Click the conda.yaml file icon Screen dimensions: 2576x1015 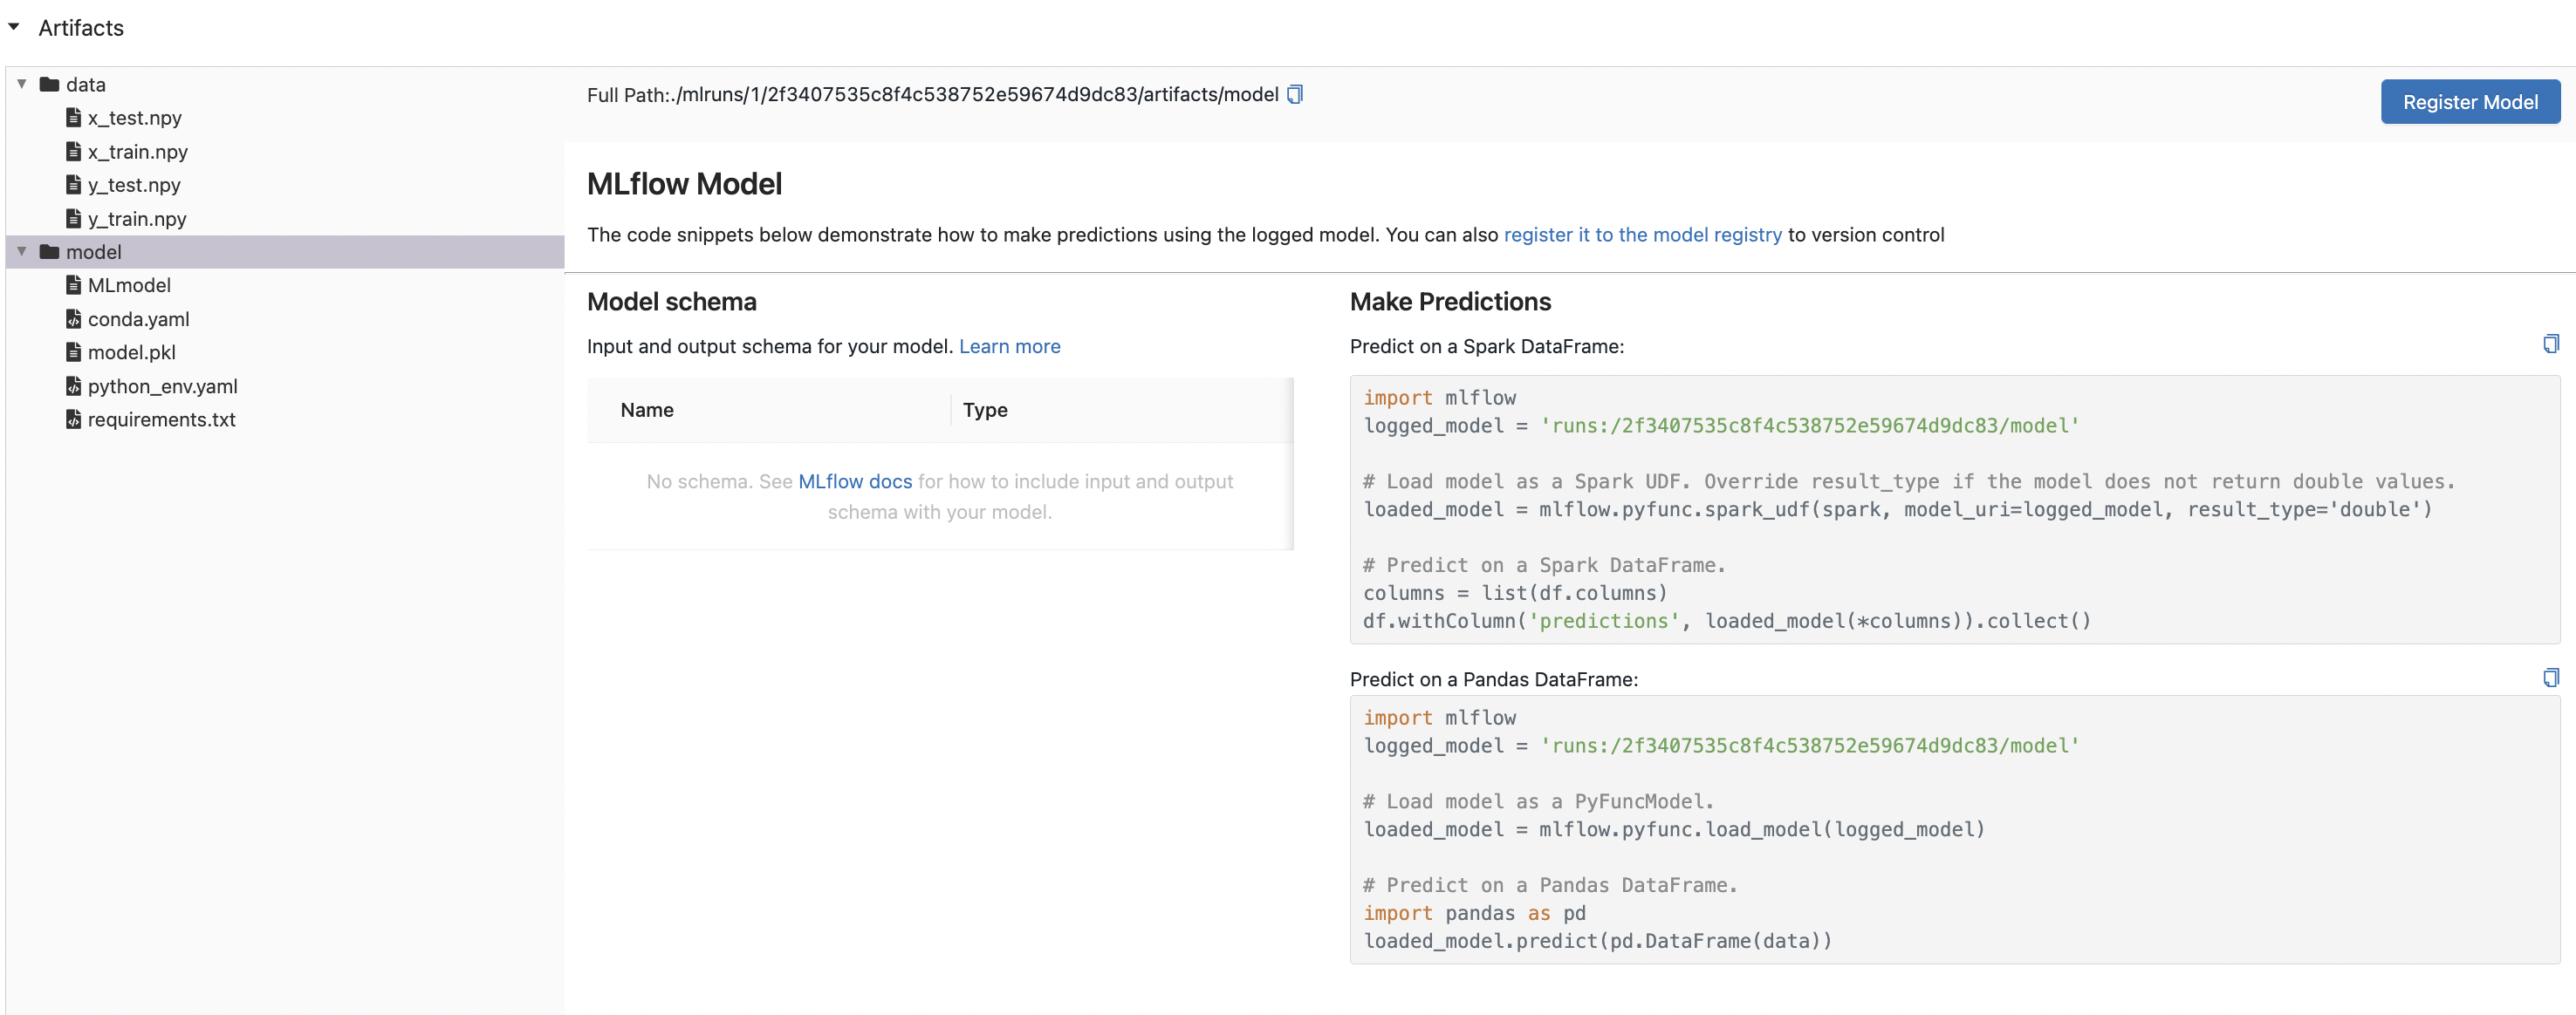73,318
